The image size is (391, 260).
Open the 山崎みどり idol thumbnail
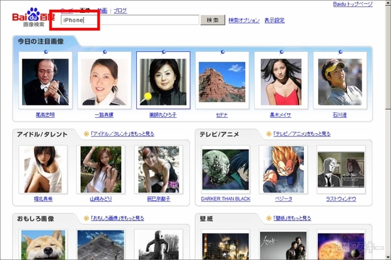pos(101,169)
